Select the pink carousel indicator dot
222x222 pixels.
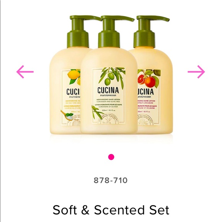click(x=111, y=157)
